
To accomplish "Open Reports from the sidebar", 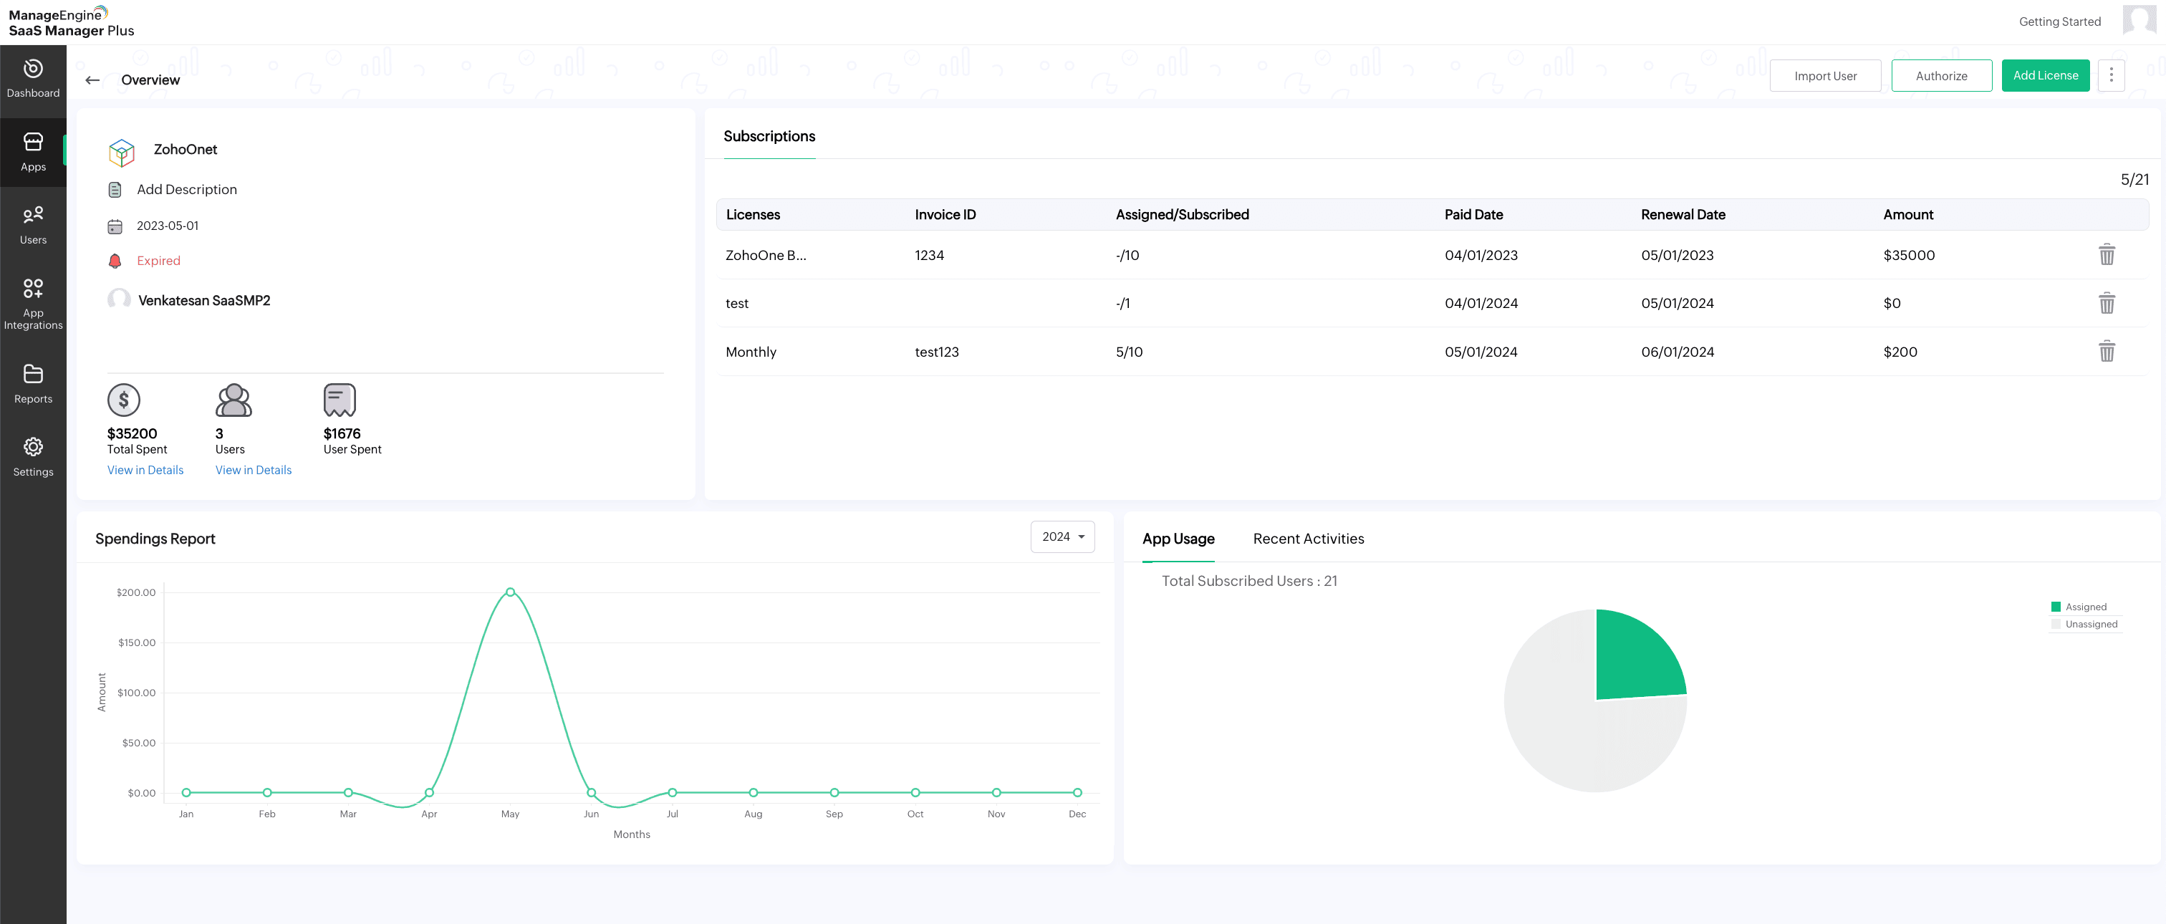I will tap(33, 383).
